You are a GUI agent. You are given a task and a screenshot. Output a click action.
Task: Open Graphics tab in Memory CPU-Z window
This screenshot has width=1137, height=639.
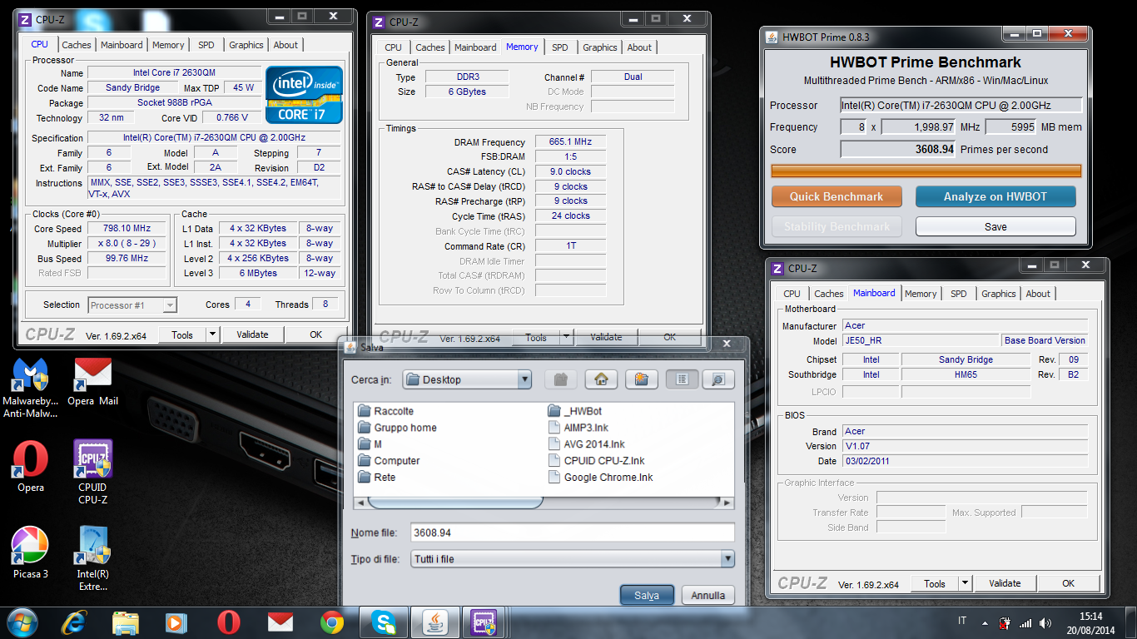pos(600,47)
